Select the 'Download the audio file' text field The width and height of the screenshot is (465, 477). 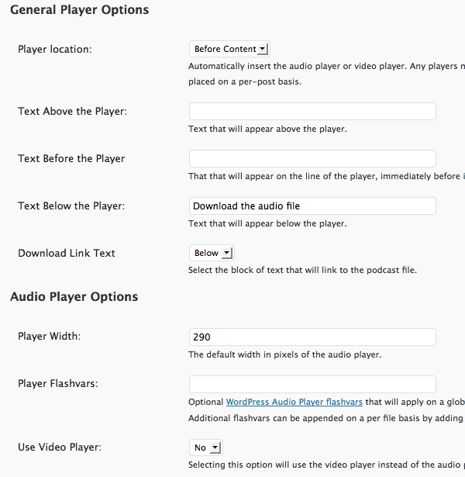[x=312, y=206]
